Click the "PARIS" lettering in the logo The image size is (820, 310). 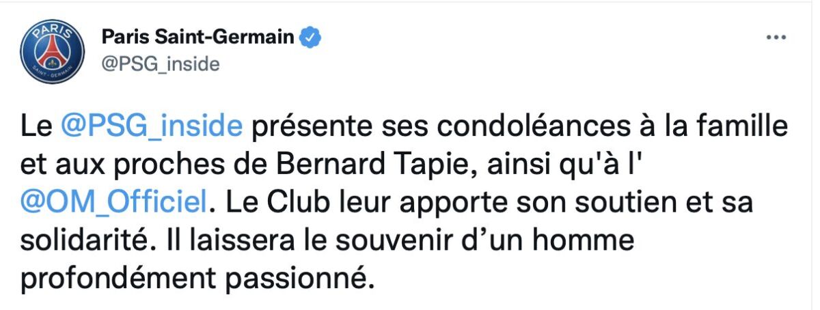pos(52,33)
